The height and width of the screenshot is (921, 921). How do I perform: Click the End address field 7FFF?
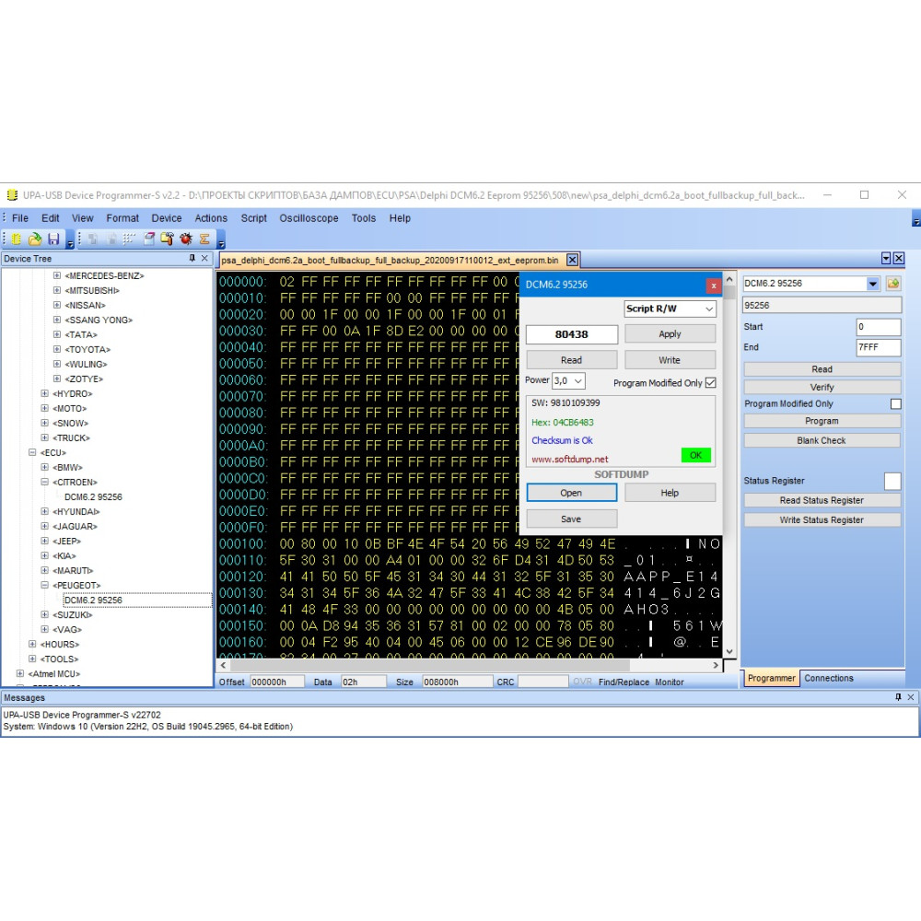878,347
